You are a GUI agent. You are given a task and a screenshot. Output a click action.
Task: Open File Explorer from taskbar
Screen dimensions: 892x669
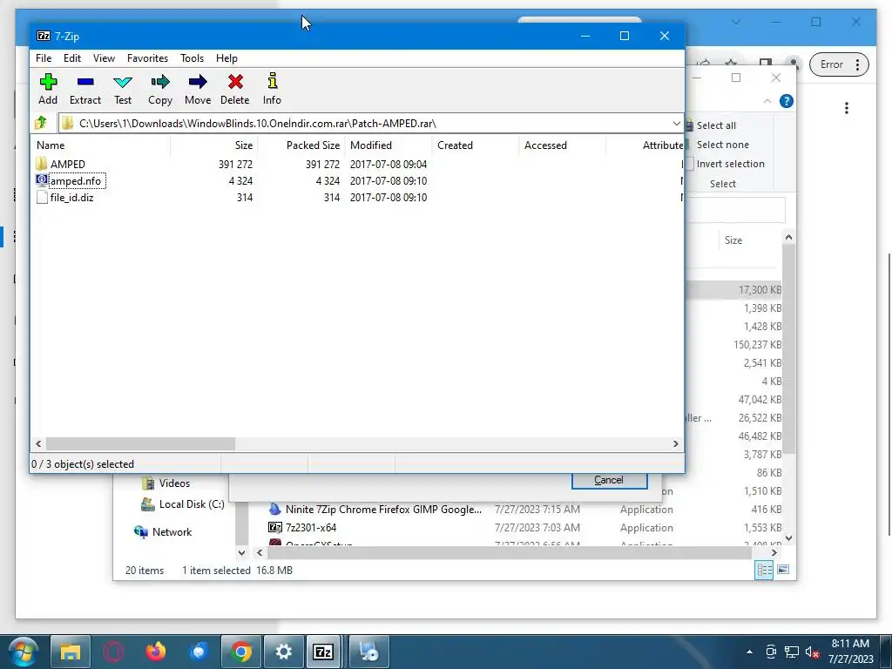click(71, 652)
